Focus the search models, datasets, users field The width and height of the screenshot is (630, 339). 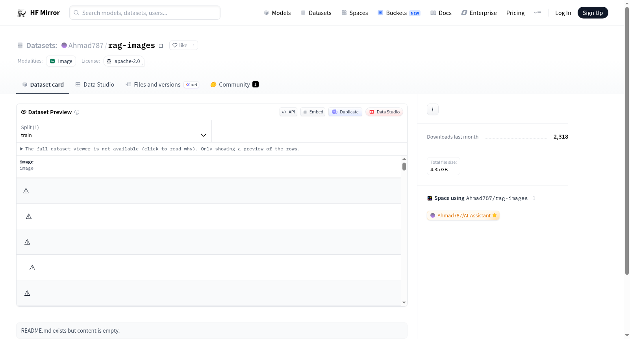(145, 13)
